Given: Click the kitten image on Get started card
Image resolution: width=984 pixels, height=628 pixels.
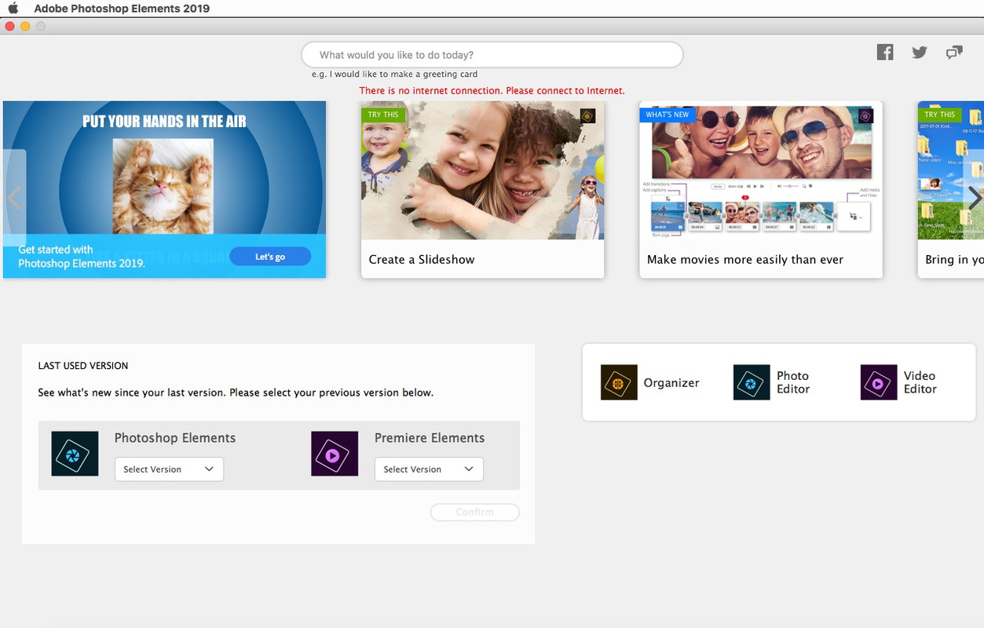Looking at the screenshot, I should click(163, 186).
